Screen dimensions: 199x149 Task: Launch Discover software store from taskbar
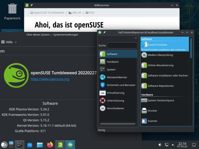[x=30, y=145]
